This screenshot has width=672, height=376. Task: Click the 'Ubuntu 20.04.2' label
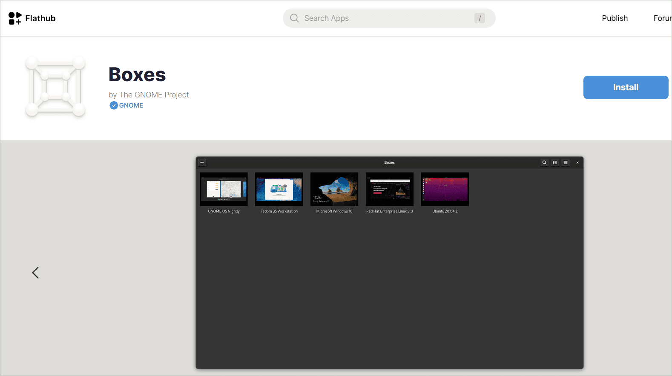click(445, 211)
